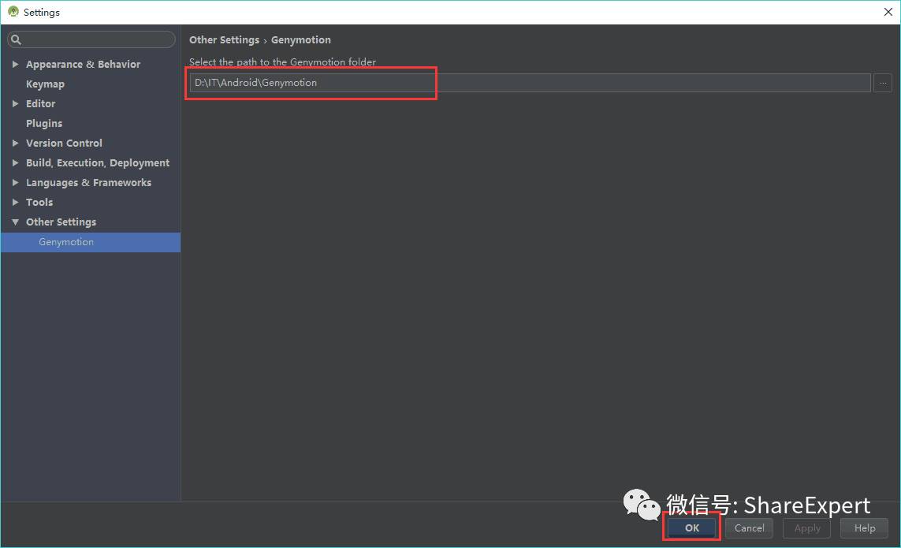Close the Settings window

[888, 12]
